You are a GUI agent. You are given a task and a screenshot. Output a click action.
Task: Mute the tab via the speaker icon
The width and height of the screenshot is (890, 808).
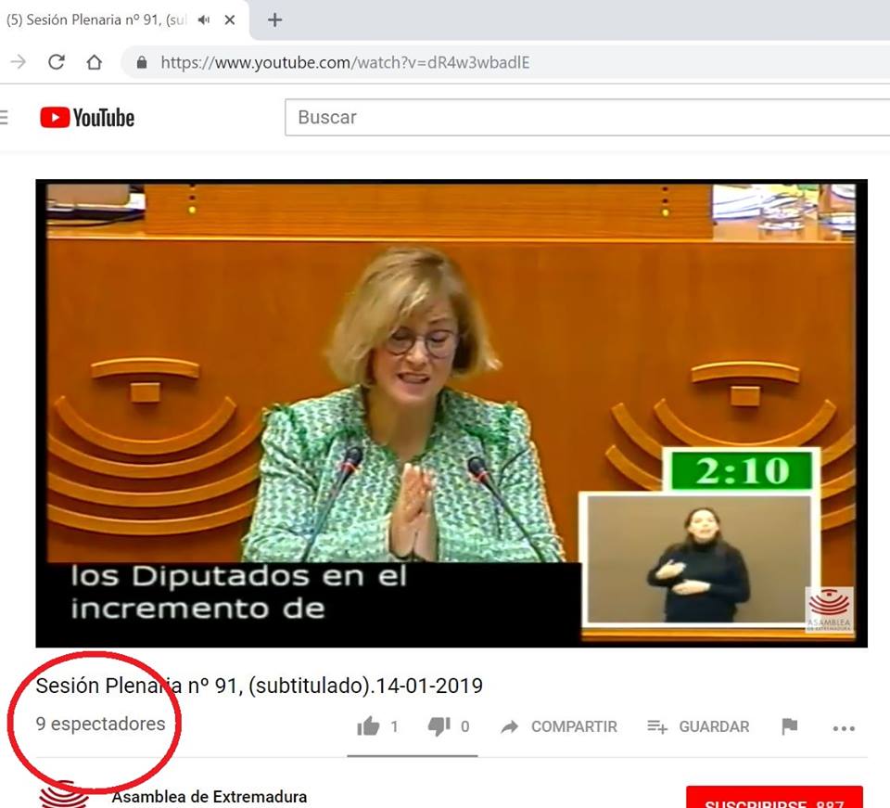tap(204, 19)
